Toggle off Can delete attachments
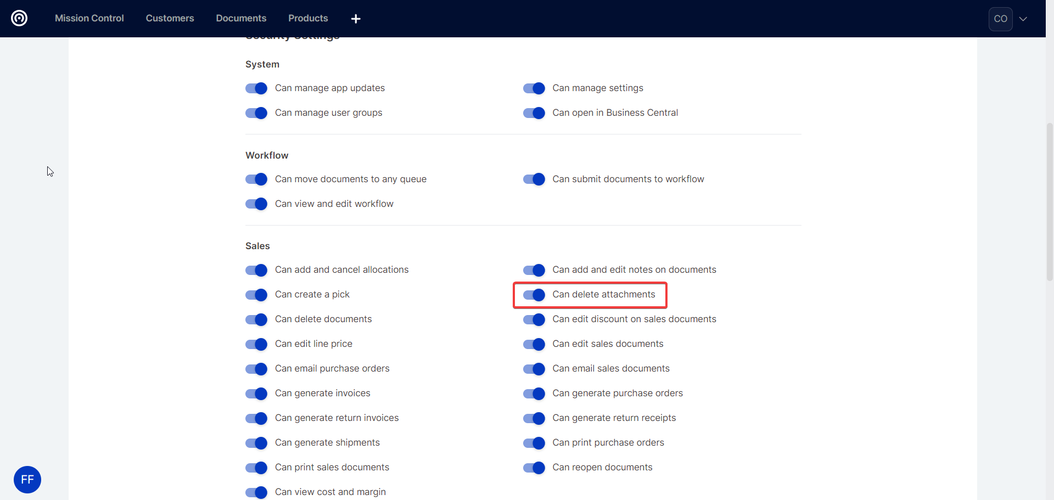1054x500 pixels. [x=534, y=295]
